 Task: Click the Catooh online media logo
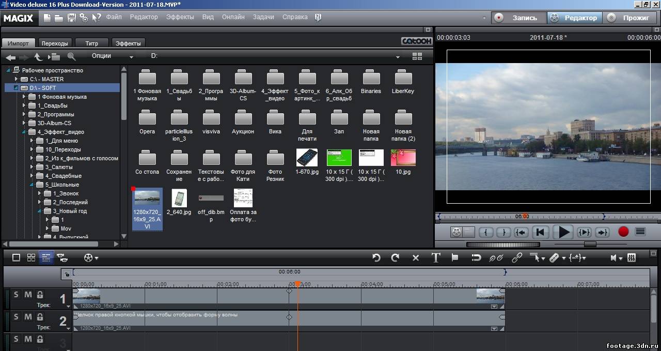click(x=416, y=41)
